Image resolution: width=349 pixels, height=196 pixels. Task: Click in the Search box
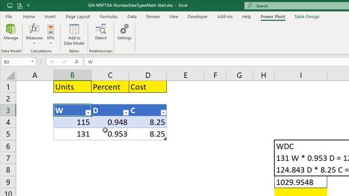[x=297, y=6]
